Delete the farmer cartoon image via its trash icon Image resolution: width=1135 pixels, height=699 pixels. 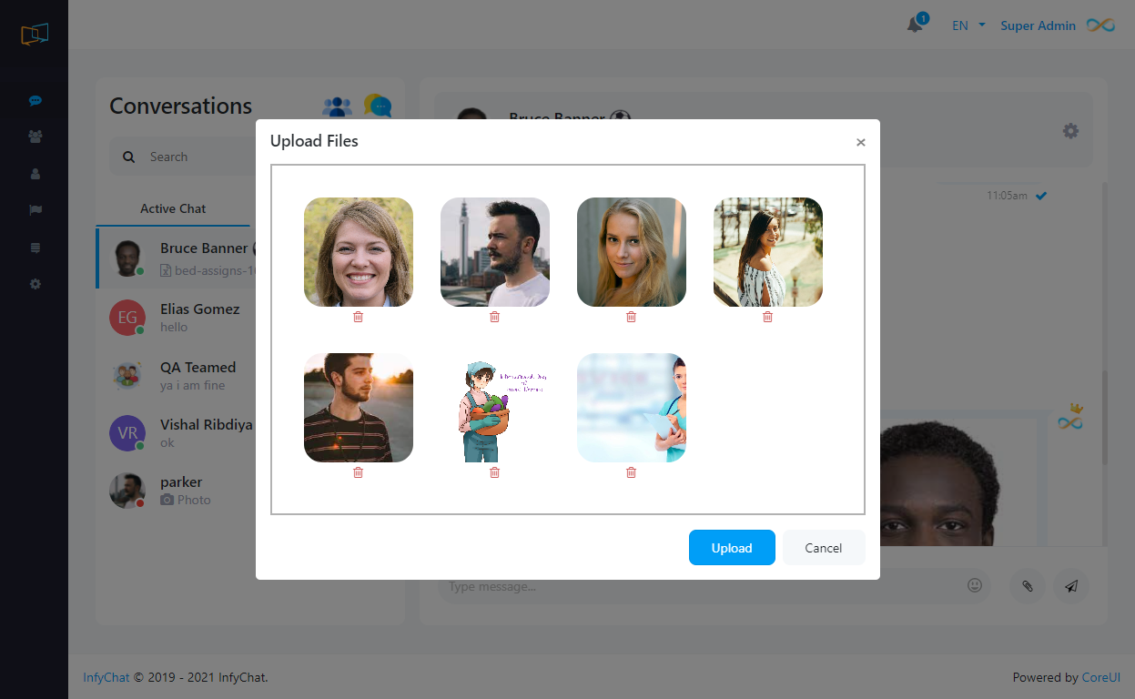point(494,472)
